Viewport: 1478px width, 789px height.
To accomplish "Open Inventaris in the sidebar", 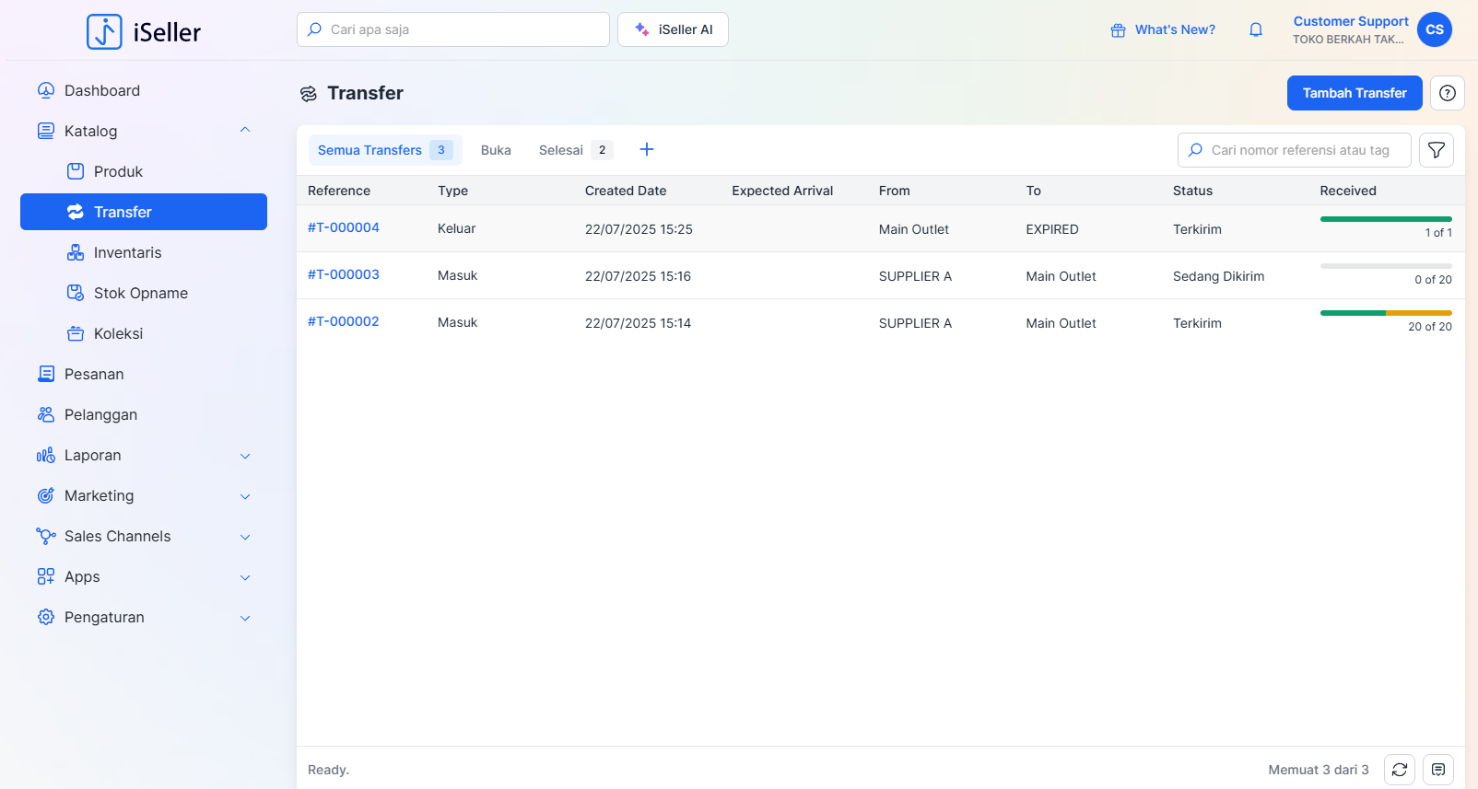I will click(127, 252).
